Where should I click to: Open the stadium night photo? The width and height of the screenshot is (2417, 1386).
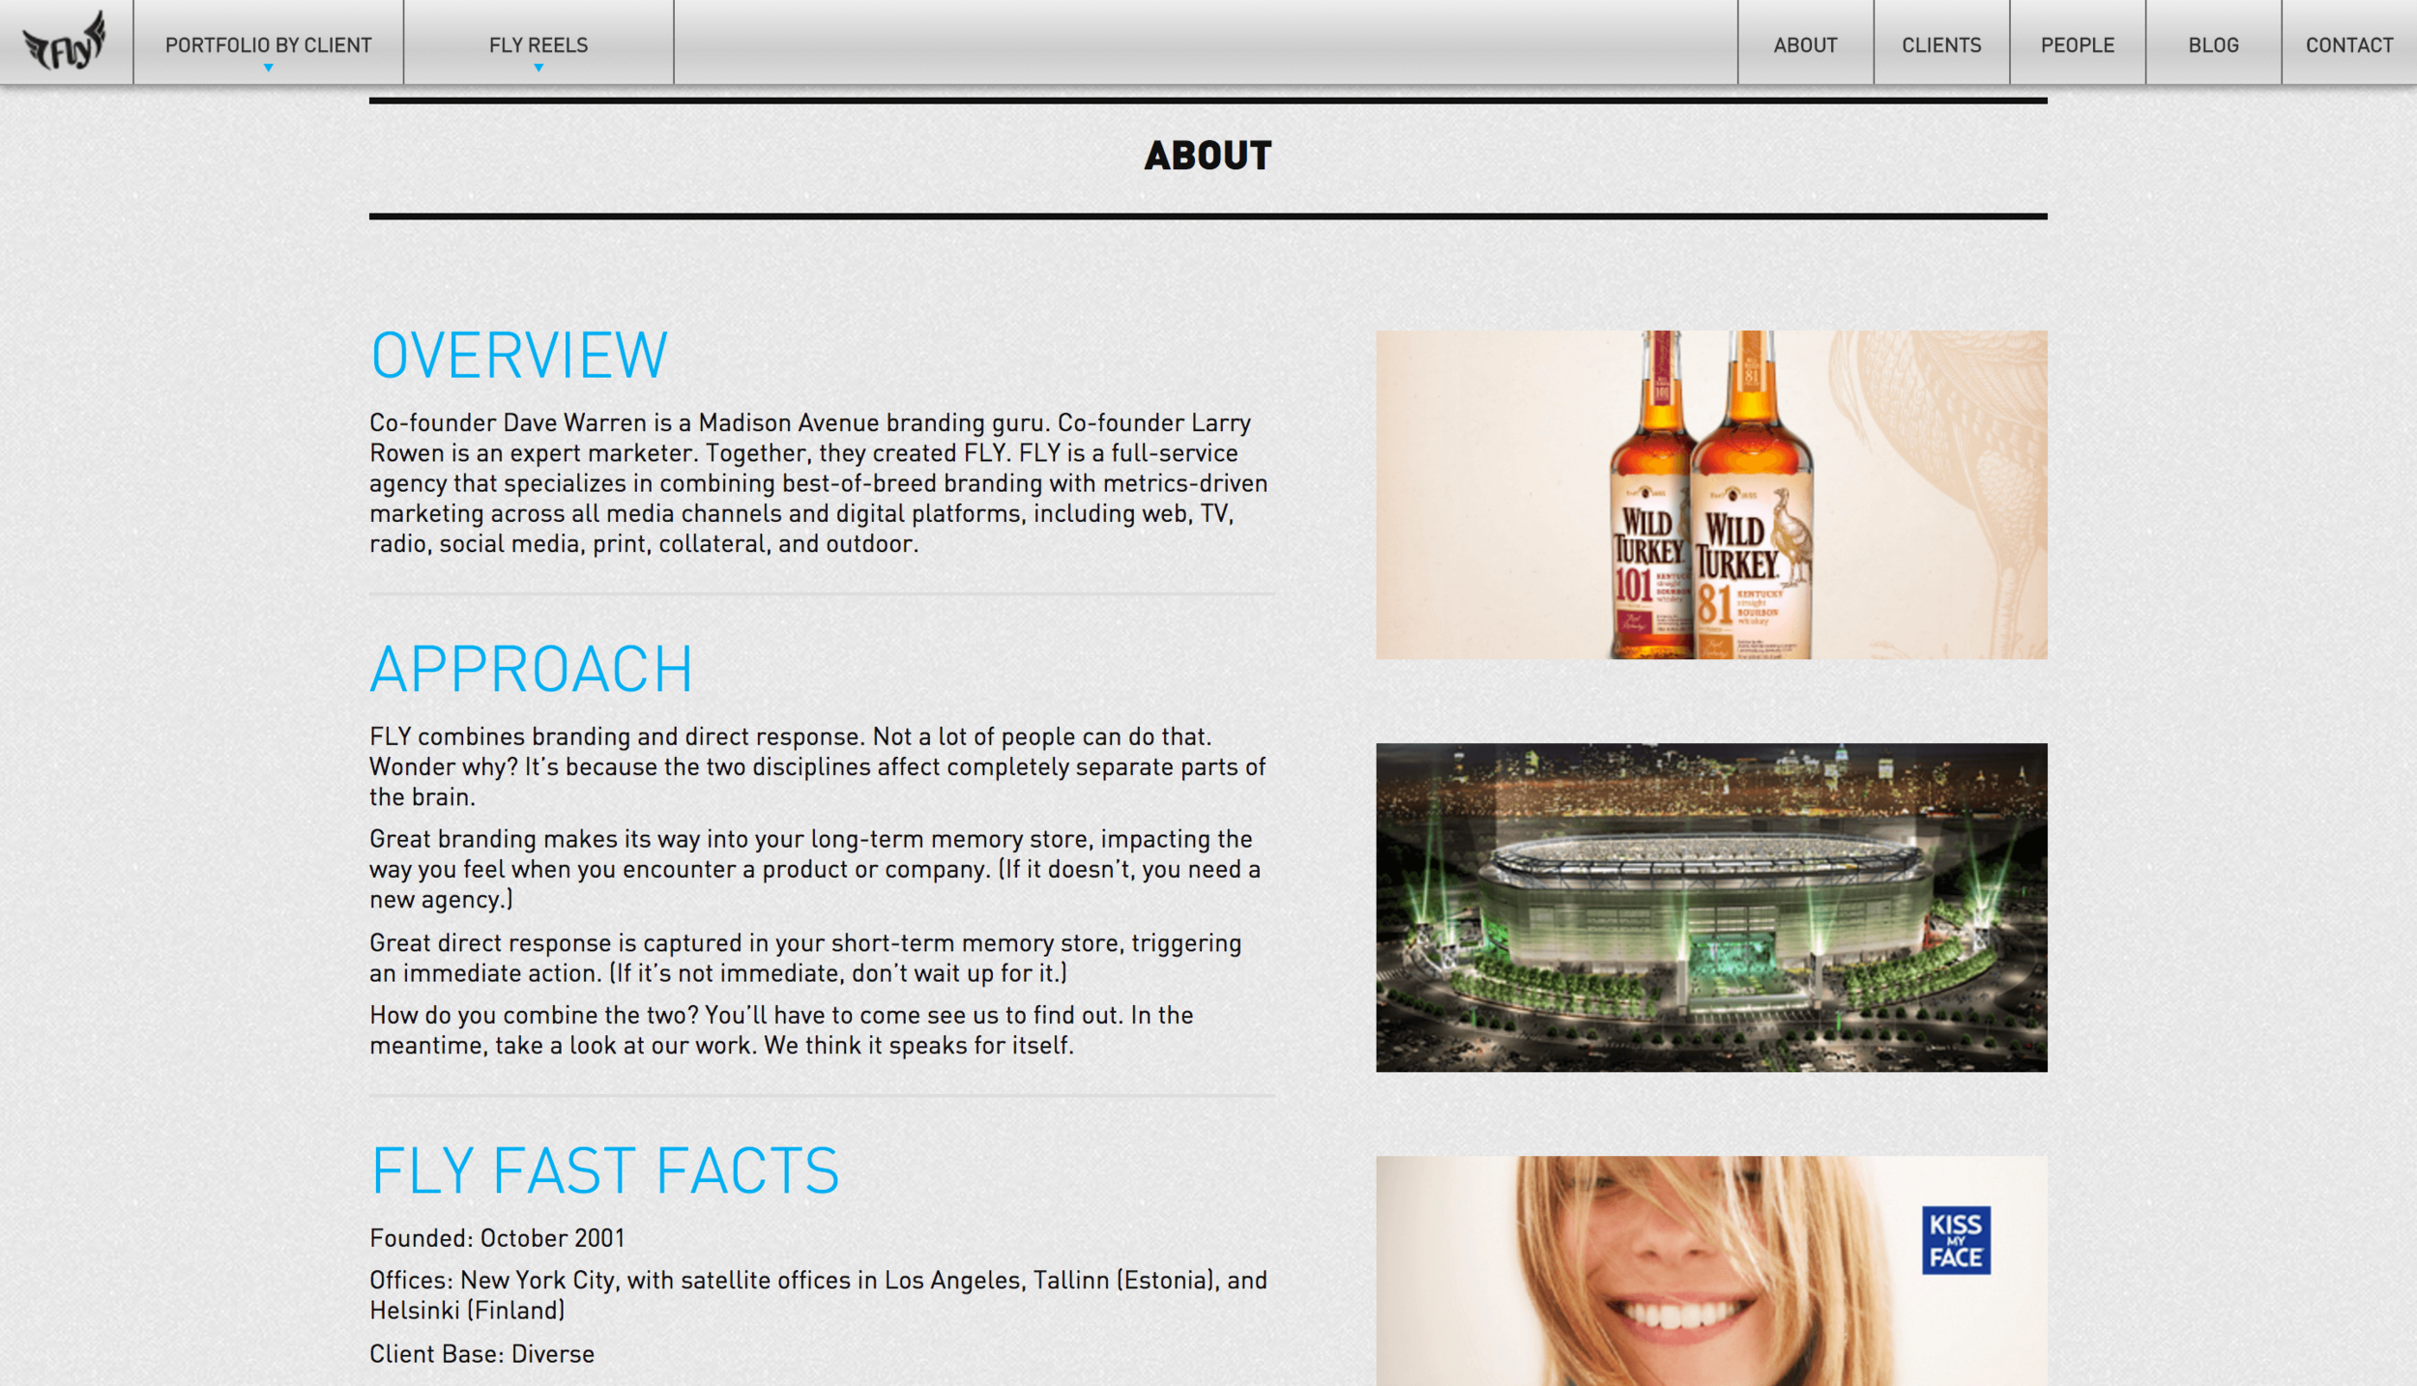tap(1711, 908)
